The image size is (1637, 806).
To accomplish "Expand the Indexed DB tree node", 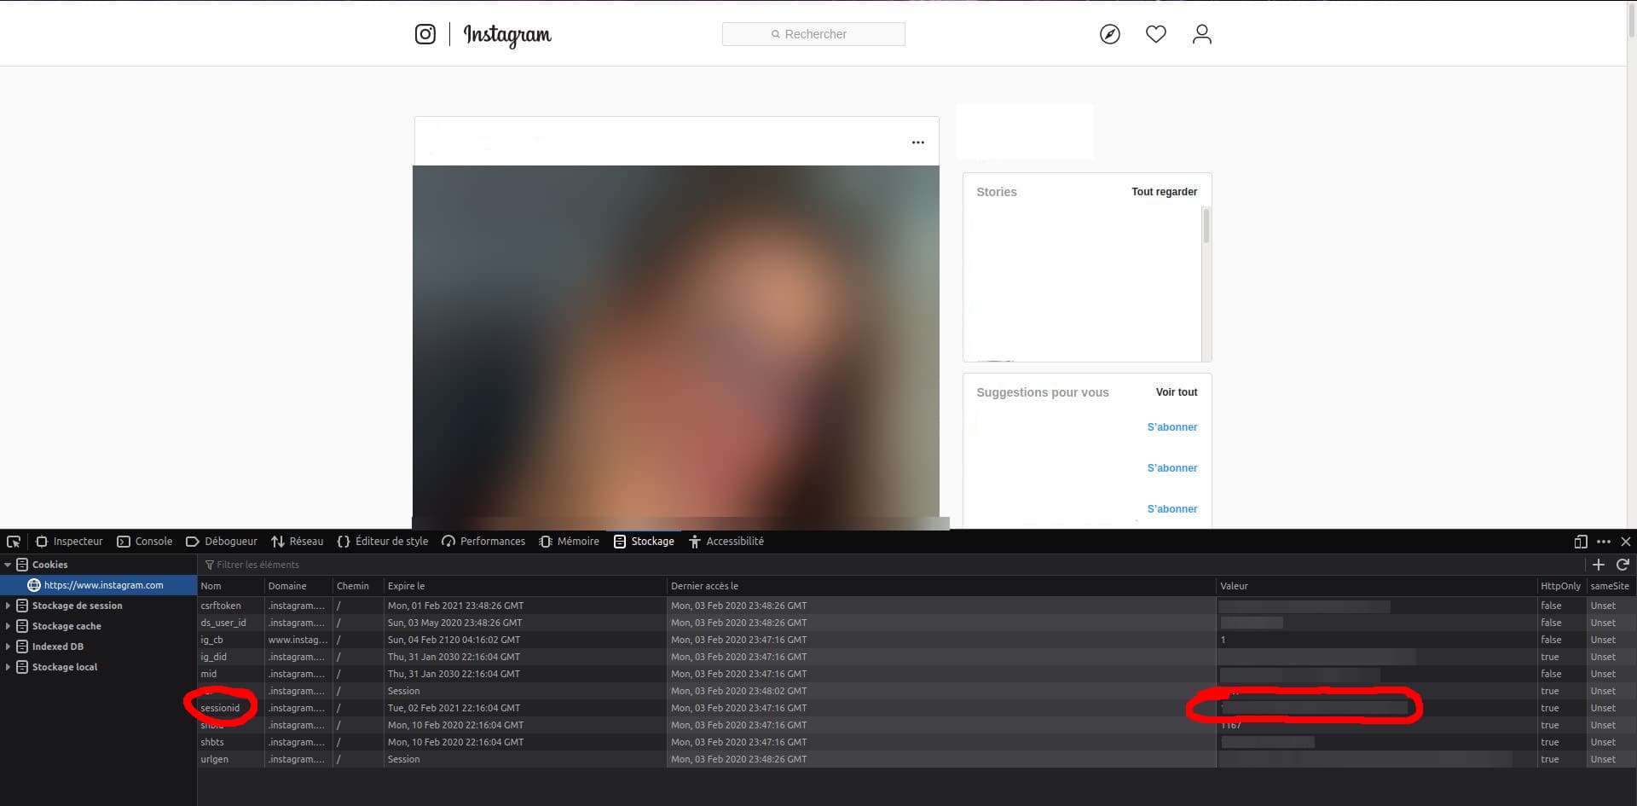I will 8,647.
